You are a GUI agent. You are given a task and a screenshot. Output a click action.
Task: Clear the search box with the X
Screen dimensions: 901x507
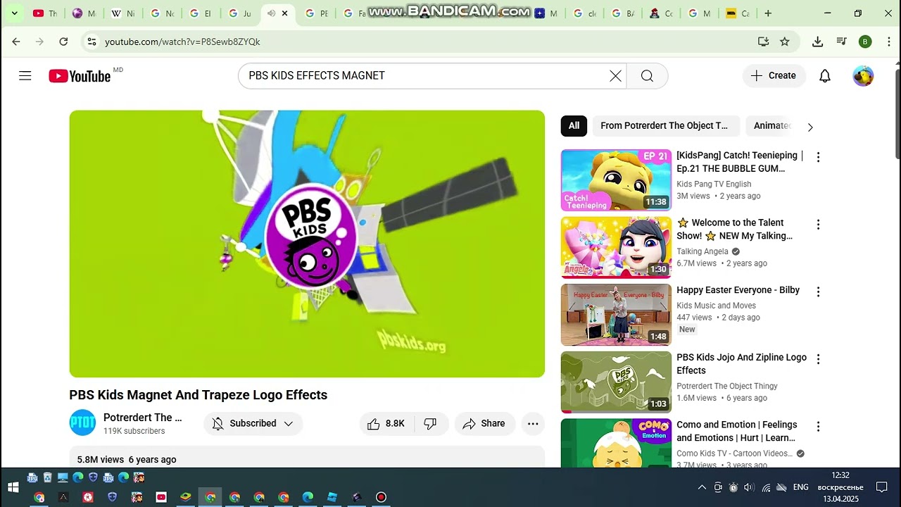click(x=615, y=76)
